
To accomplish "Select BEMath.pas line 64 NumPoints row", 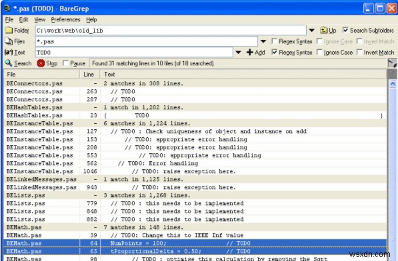I will (x=195, y=243).
